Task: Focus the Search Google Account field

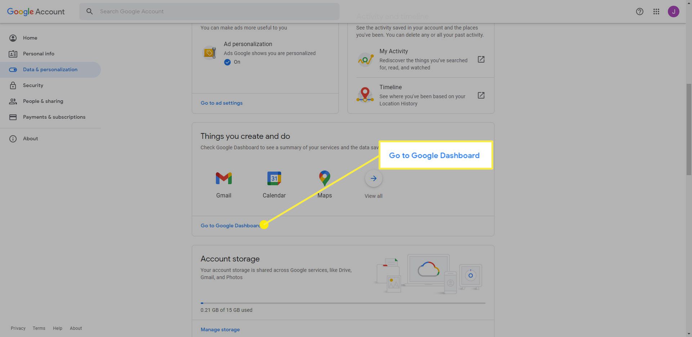Action: [209, 12]
